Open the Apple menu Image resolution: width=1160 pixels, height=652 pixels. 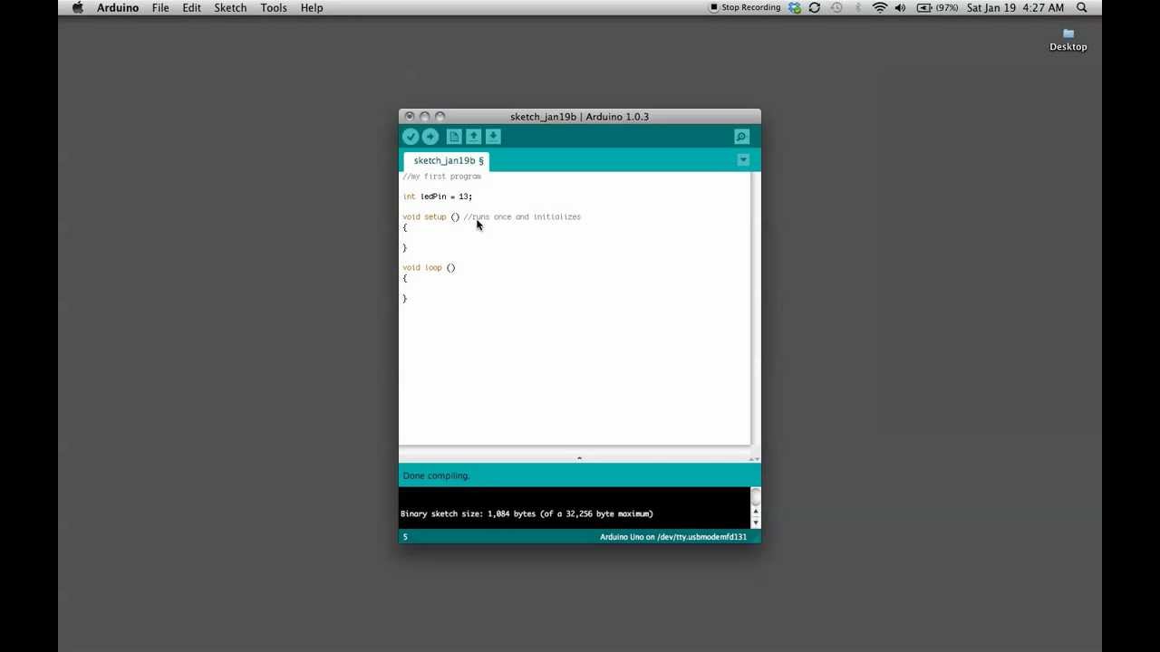pyautogui.click(x=77, y=7)
